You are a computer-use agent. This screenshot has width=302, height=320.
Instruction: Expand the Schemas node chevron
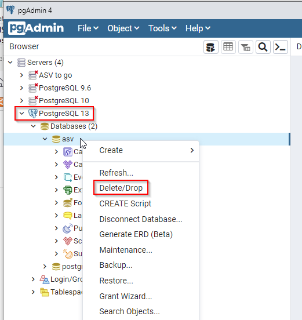pos(57,241)
